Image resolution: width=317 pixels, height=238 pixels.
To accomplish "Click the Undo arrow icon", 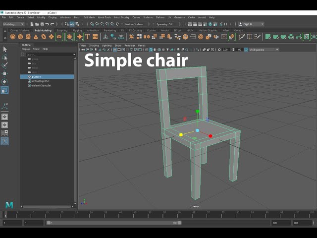I will (x=47, y=24).
